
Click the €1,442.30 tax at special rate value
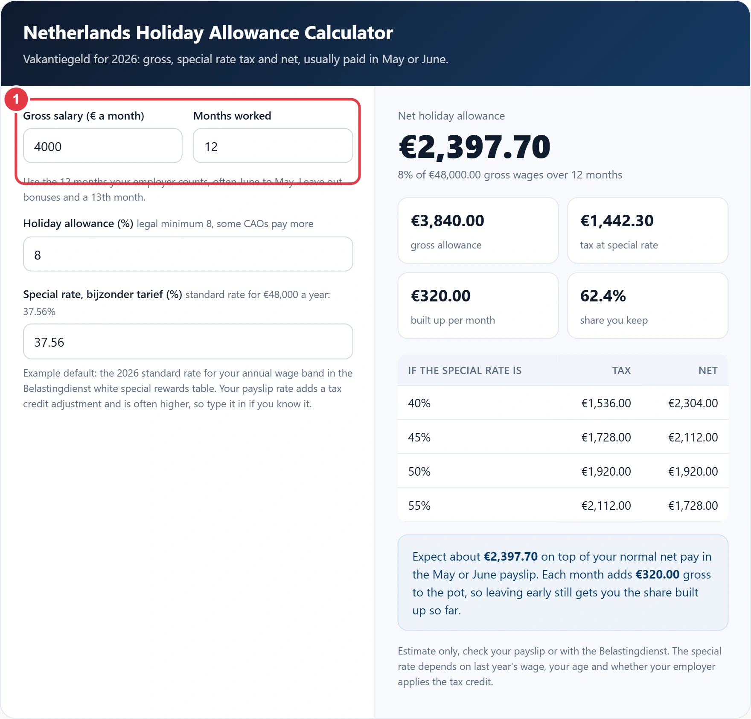[x=617, y=221]
